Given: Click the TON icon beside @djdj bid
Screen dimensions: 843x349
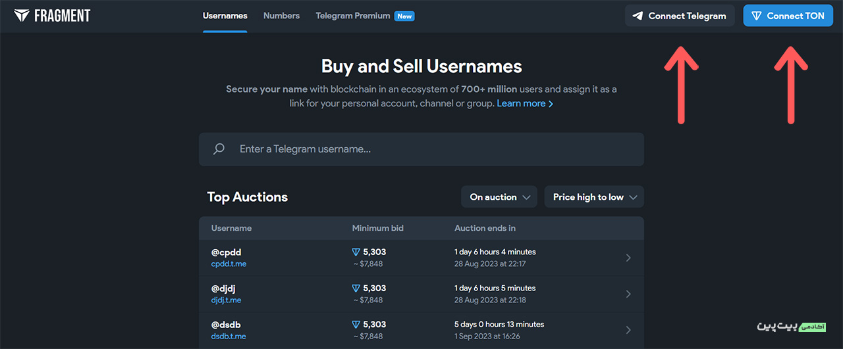Looking at the screenshot, I should [x=356, y=288].
